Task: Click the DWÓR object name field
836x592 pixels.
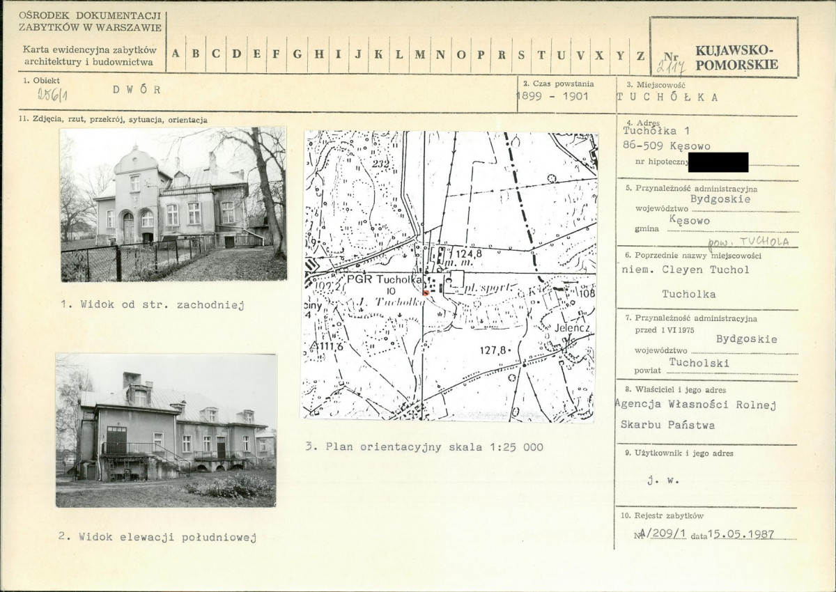Action: [137, 89]
